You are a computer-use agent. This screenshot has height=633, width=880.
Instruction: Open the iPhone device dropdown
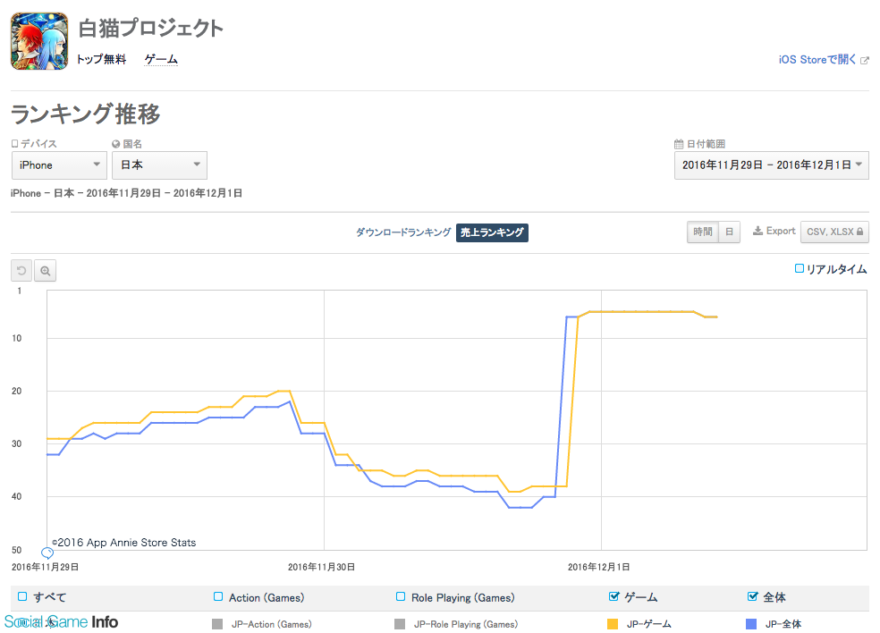pyautogui.click(x=60, y=165)
